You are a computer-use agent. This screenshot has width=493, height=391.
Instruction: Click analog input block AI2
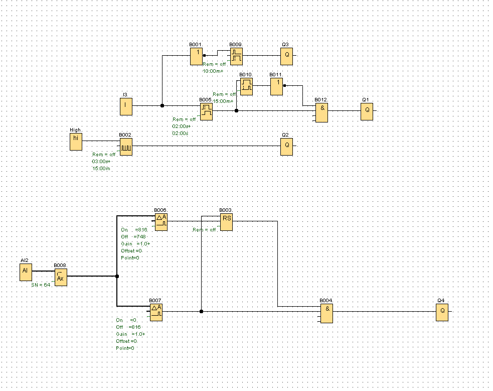coord(25,273)
